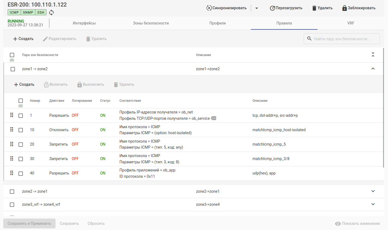The image size is (388, 230).
Task: Click the trash icon to delete device
Action: tap(314, 8)
